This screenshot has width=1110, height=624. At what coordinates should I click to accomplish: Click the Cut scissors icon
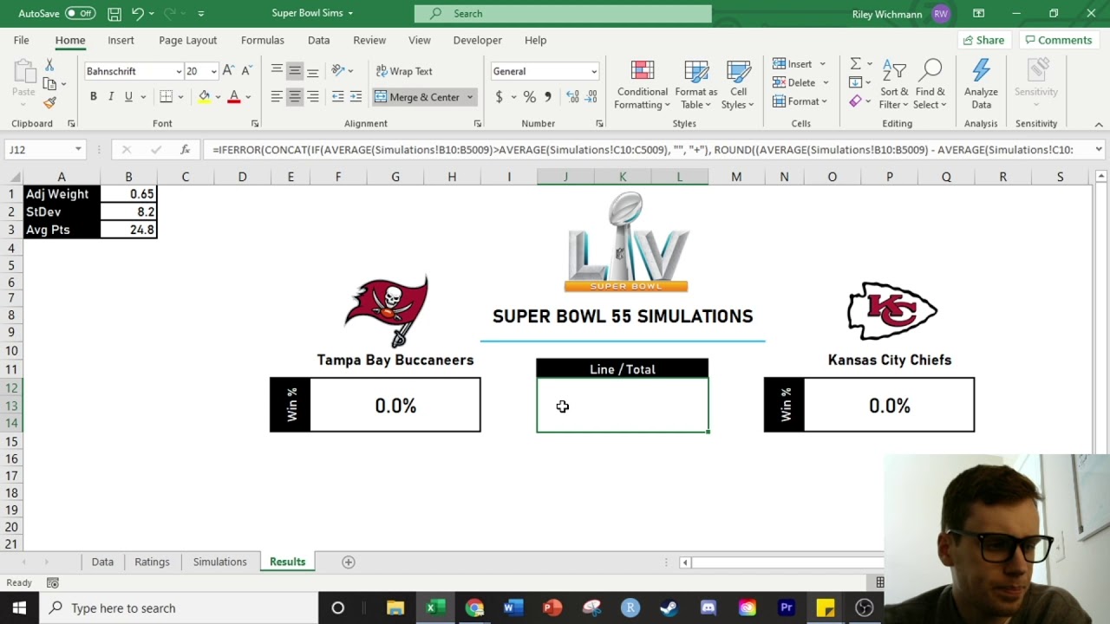[49, 66]
